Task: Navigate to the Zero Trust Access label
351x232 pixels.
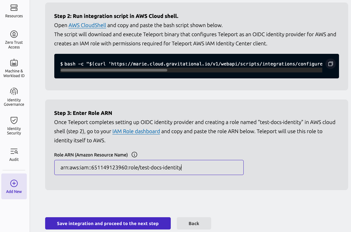Action: pos(14,44)
